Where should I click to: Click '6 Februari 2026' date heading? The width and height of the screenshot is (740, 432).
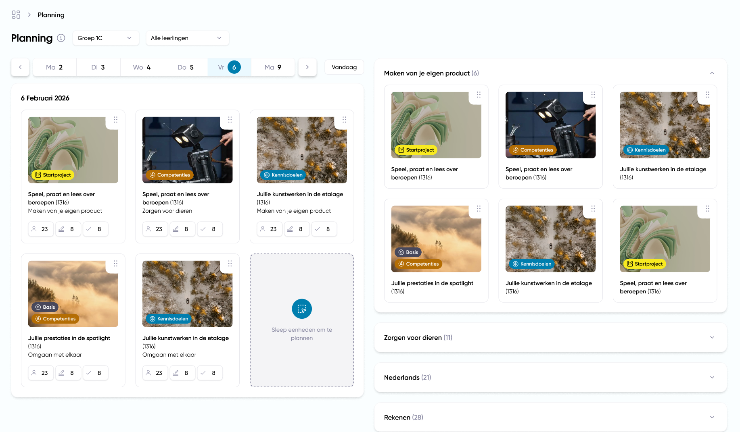45,98
